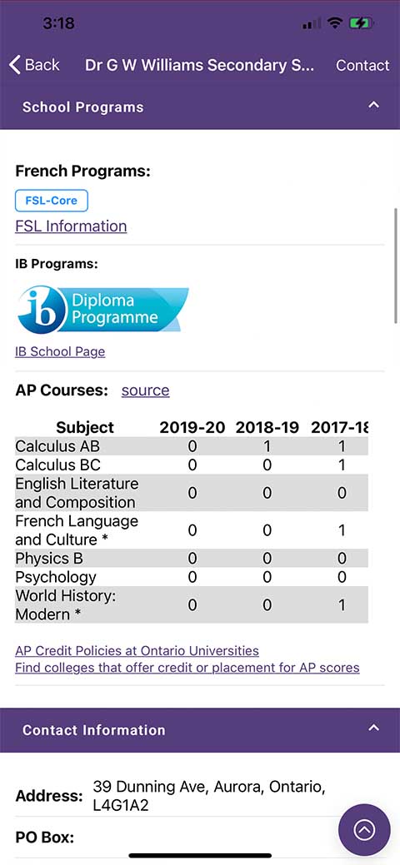
Task: Select the Calculus AB table row
Action: pyautogui.click(x=191, y=445)
